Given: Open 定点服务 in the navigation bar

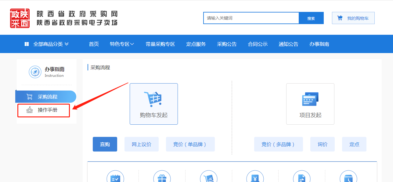Looking at the screenshot, I should (x=196, y=44).
